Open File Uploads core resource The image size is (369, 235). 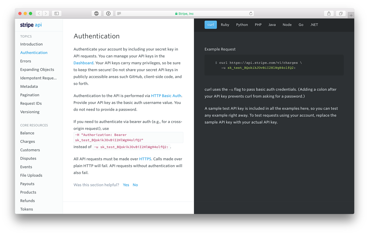tap(31, 175)
